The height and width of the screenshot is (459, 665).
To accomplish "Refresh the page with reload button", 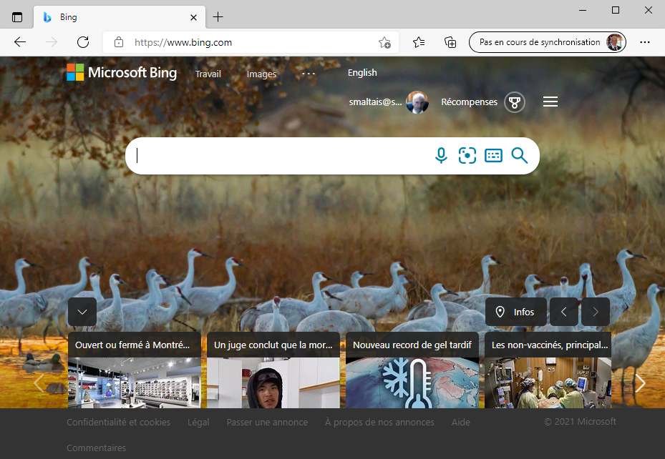I will pyautogui.click(x=83, y=42).
